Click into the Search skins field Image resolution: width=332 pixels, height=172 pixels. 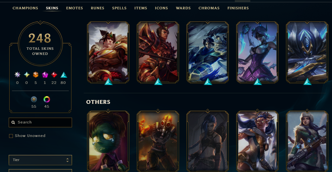coord(40,122)
